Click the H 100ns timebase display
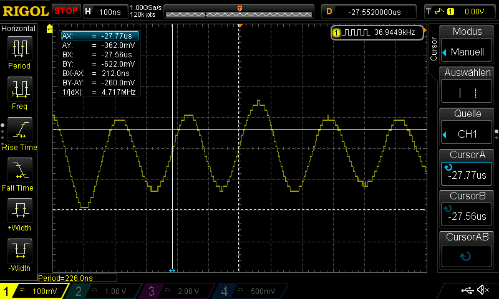Image resolution: width=499 pixels, height=299 pixels. tap(105, 12)
